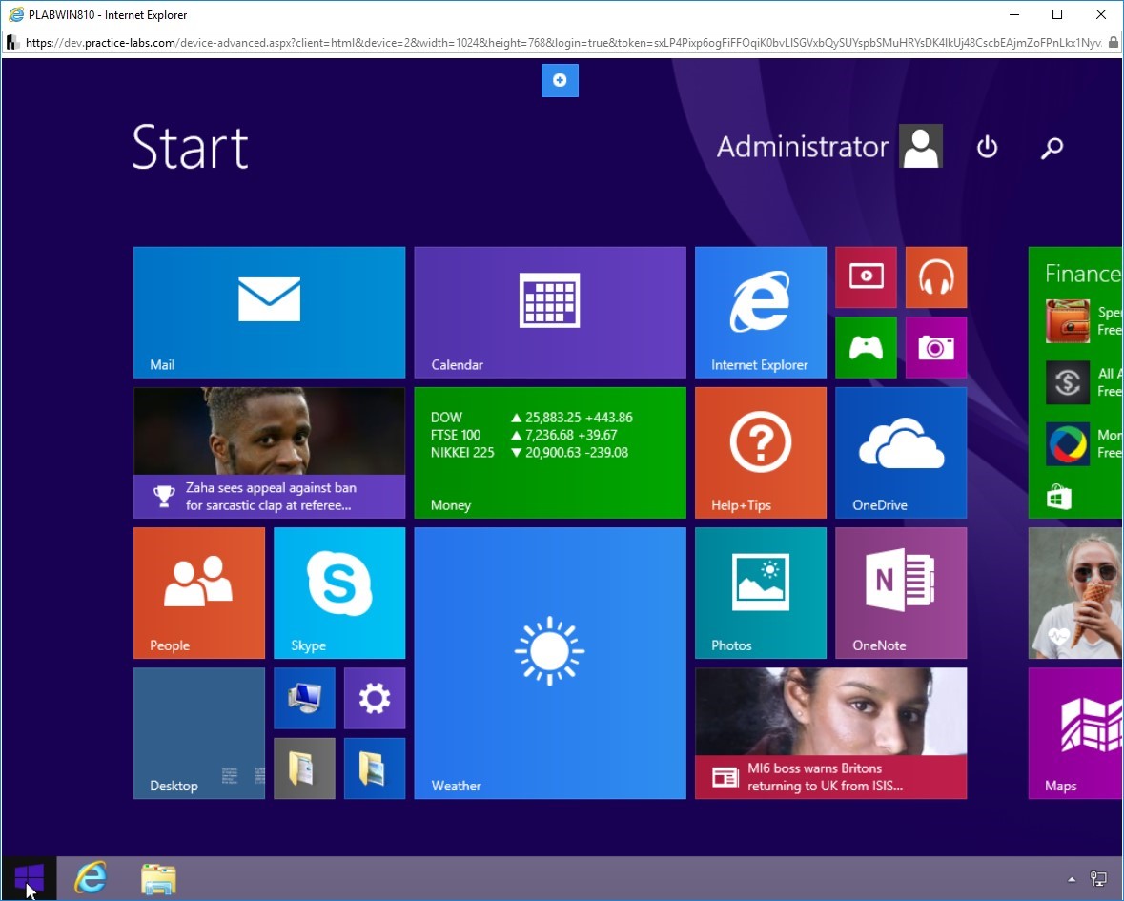Expand the Practice Labs plus toolbar button
1124x901 pixels.
[x=560, y=80]
